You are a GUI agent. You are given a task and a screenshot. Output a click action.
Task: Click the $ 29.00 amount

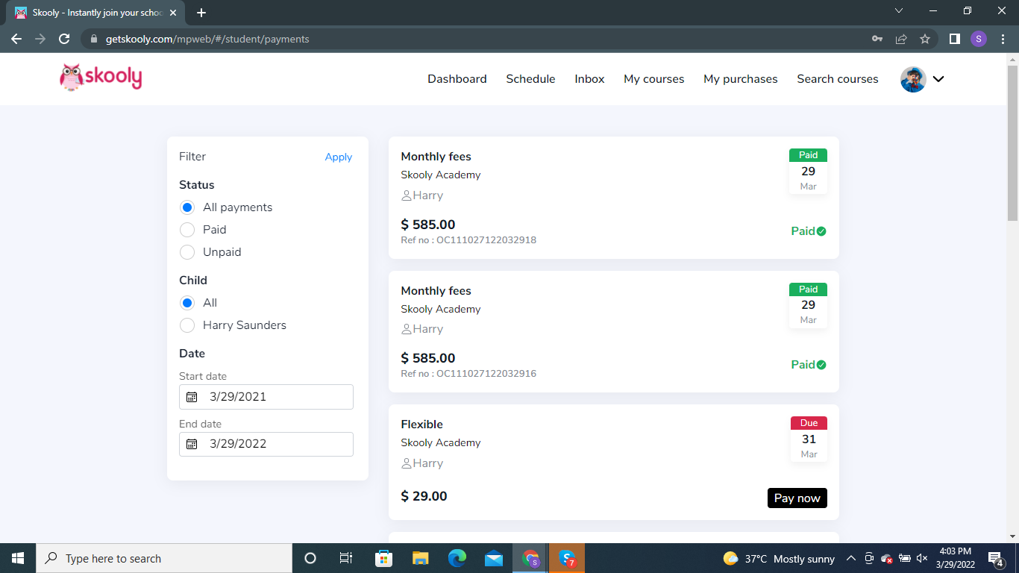click(424, 496)
